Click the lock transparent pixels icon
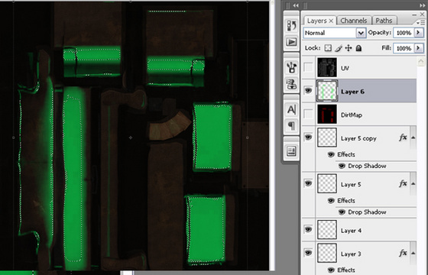Viewport: 428px width, 275px height. (328, 48)
